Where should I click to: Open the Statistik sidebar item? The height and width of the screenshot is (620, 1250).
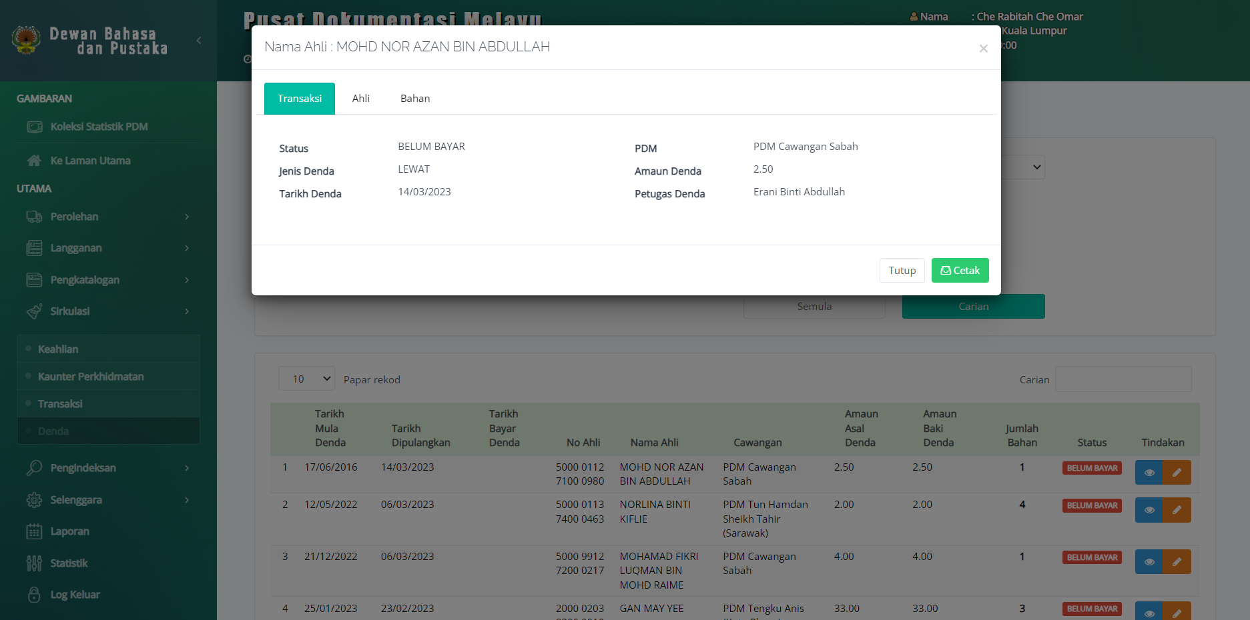click(69, 563)
